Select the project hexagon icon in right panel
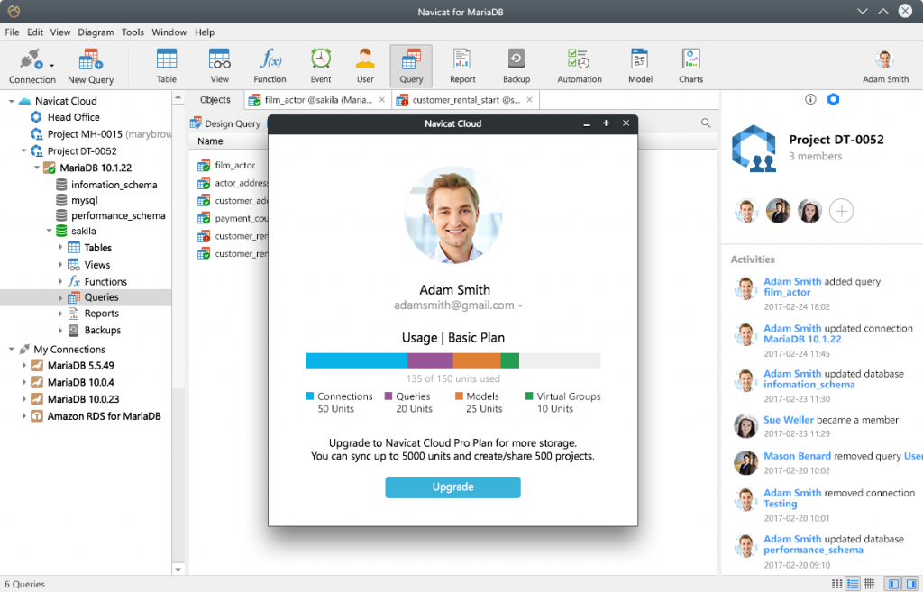 pyautogui.click(x=833, y=99)
